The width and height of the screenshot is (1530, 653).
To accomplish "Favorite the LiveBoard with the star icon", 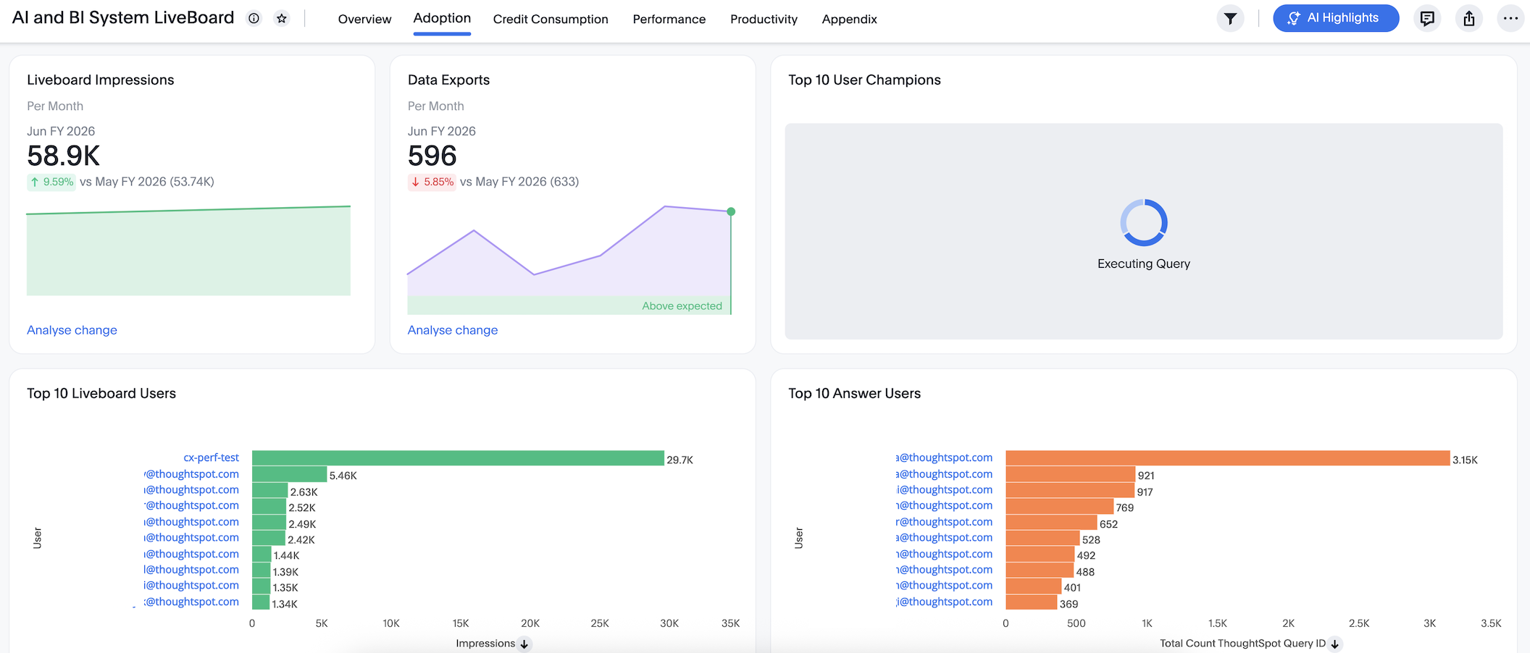I will coord(282,19).
